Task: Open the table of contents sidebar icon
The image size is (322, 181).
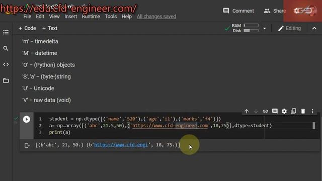Action: [6, 32]
